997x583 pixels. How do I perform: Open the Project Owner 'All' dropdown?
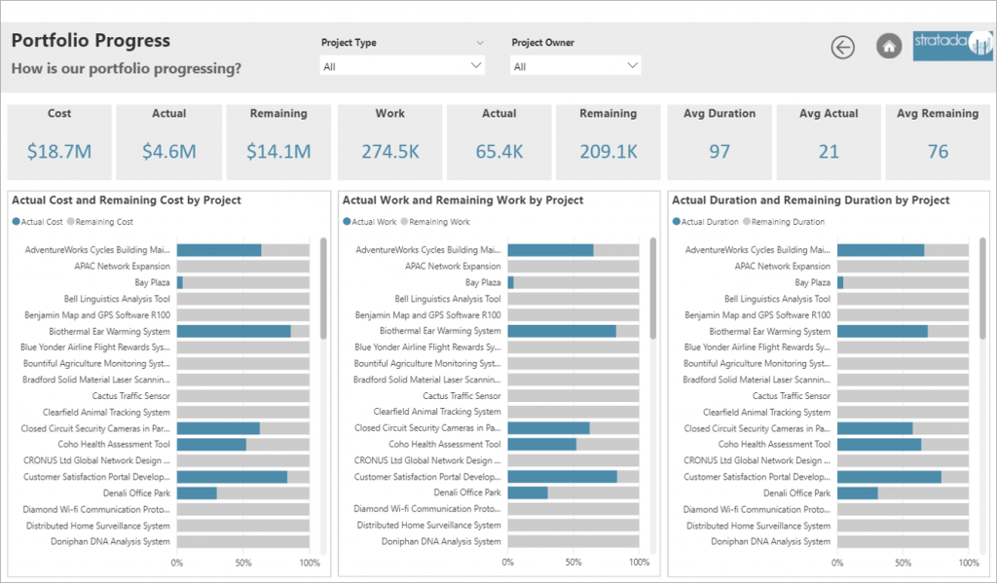pyautogui.click(x=575, y=66)
